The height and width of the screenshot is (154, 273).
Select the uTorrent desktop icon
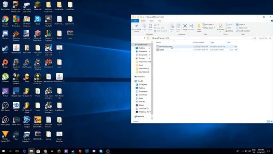point(5,78)
